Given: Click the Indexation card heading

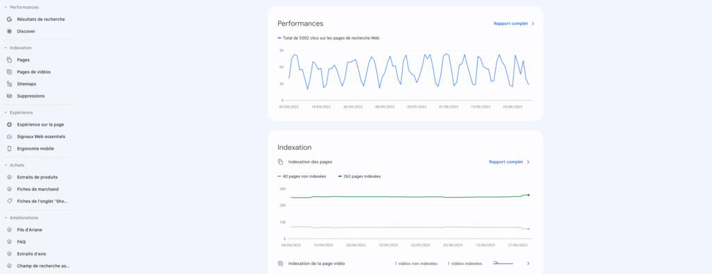Looking at the screenshot, I should click(294, 147).
